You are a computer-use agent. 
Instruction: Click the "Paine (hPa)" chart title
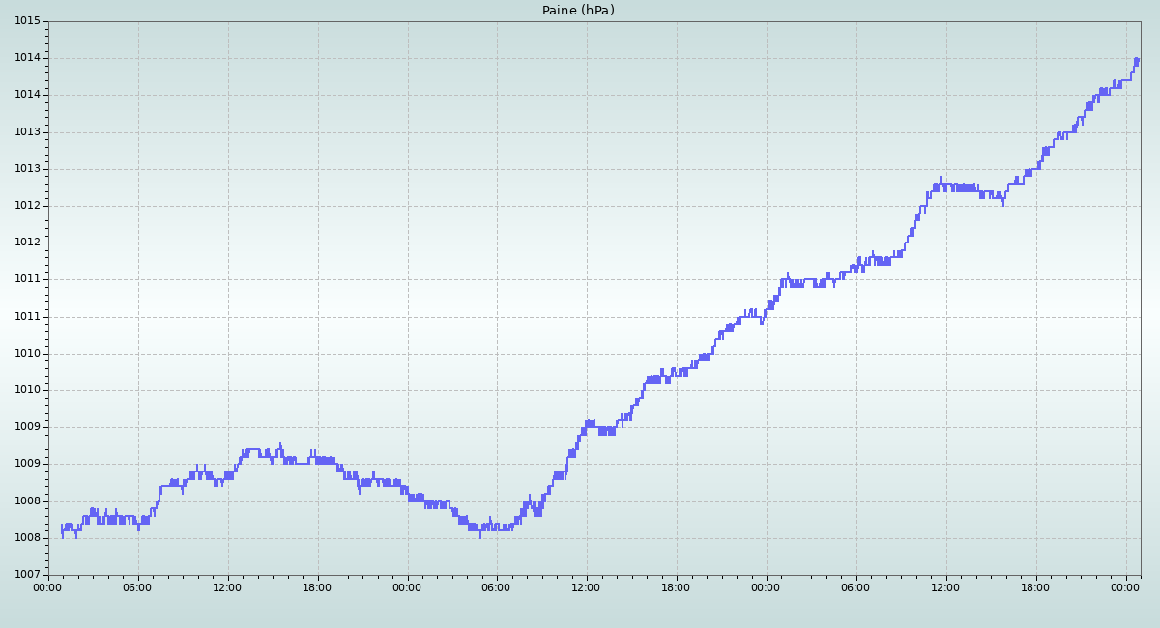(578, 11)
